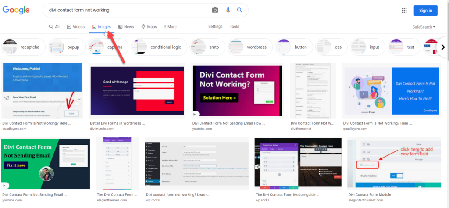Filter by the popup chip

pos(67,47)
